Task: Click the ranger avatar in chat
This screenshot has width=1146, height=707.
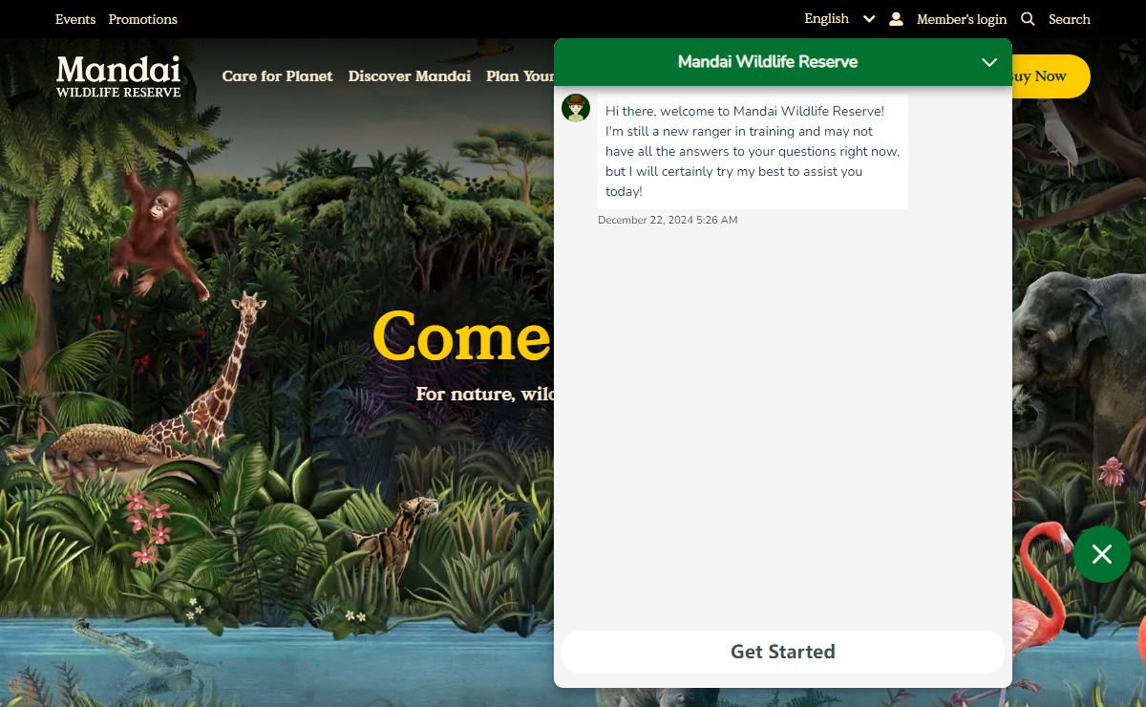Action: 576,108
